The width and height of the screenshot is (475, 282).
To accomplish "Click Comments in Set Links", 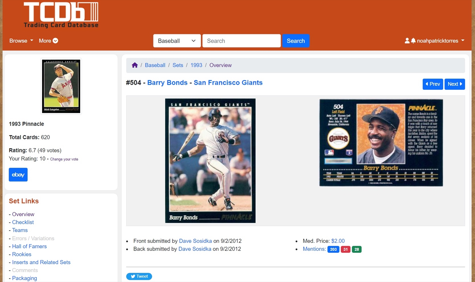I will pos(25,270).
